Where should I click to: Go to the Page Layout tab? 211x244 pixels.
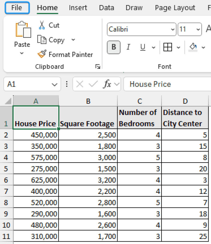(x=175, y=8)
